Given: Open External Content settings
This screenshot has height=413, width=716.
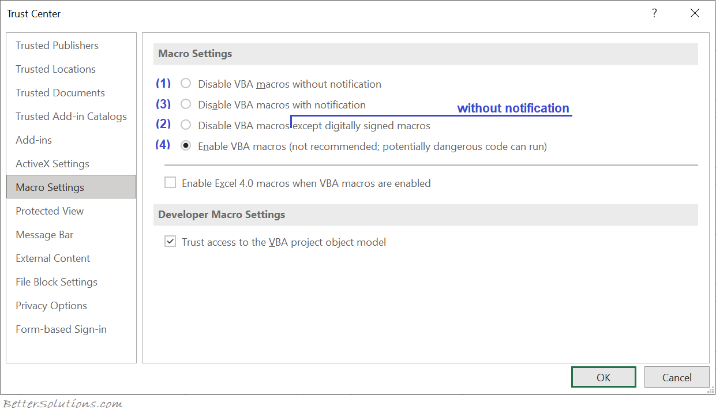Looking at the screenshot, I should pos(53,258).
